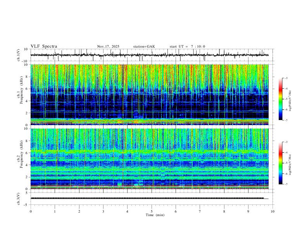Click the '-7' tick on ch.2 color bar
Image resolution: width=307 pixels, height=237 pixels.
(x=286, y=184)
